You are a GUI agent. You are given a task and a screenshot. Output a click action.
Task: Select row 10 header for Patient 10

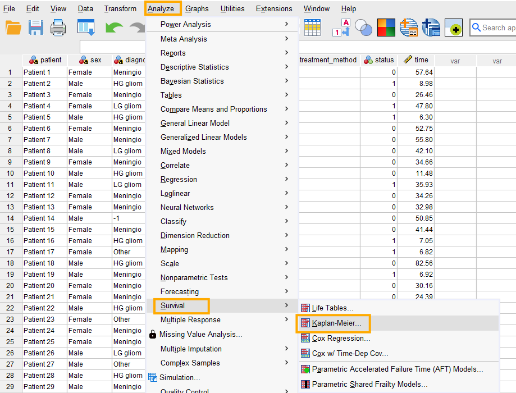tap(10, 173)
